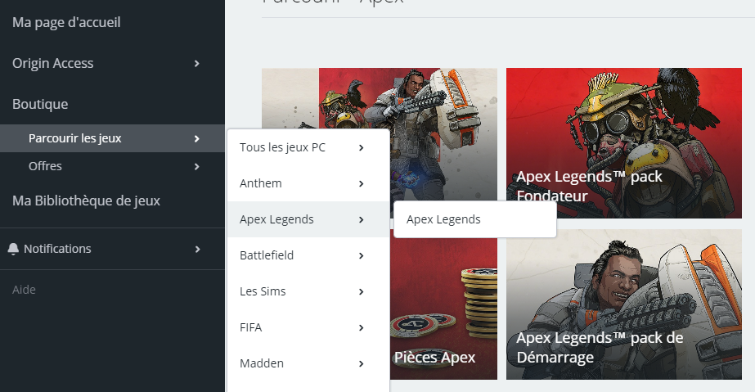
Task: Expand the Les Sims chevron arrow
Action: pos(361,292)
